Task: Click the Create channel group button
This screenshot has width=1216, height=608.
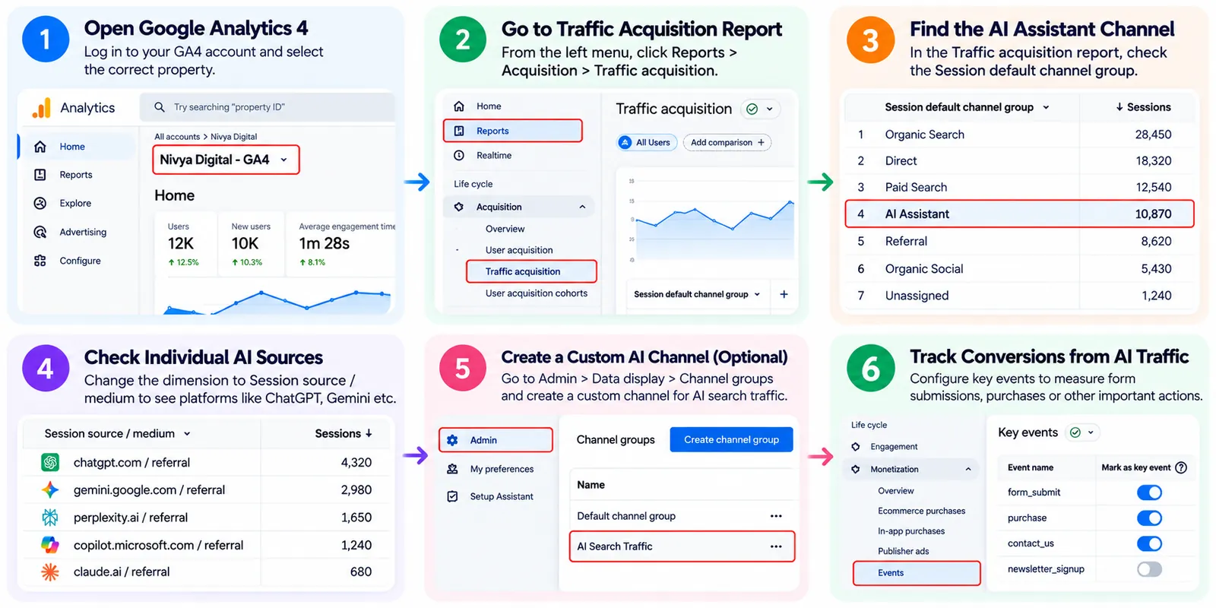Action: click(x=731, y=439)
